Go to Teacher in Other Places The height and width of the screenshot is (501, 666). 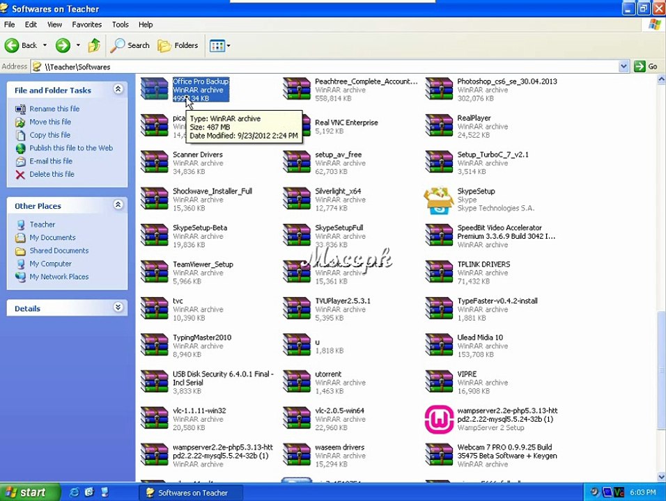[x=42, y=225]
